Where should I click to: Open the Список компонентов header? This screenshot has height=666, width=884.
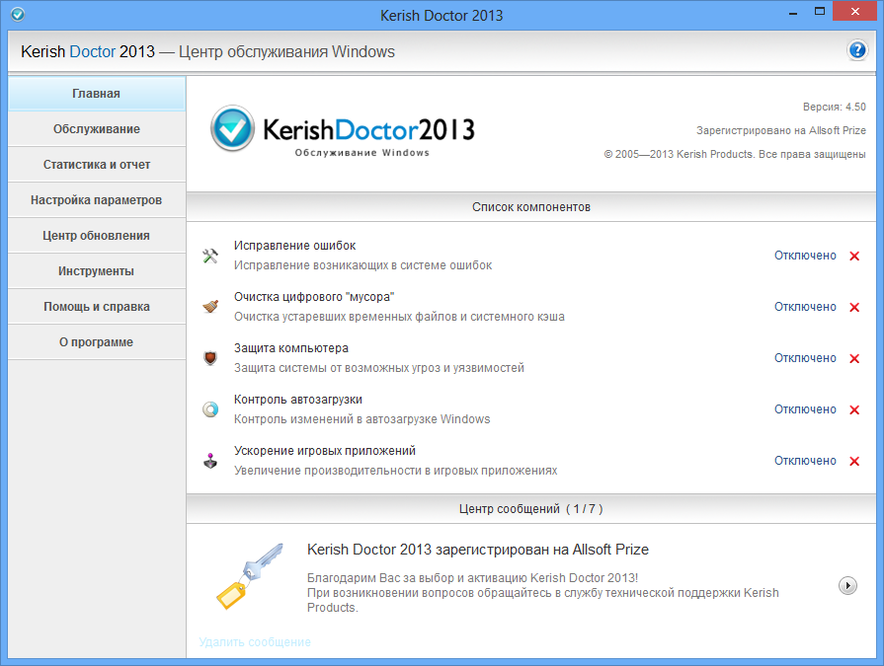[531, 207]
